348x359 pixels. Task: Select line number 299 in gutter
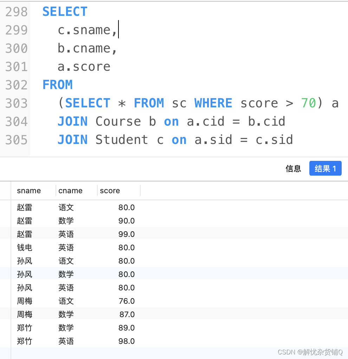[16, 30]
